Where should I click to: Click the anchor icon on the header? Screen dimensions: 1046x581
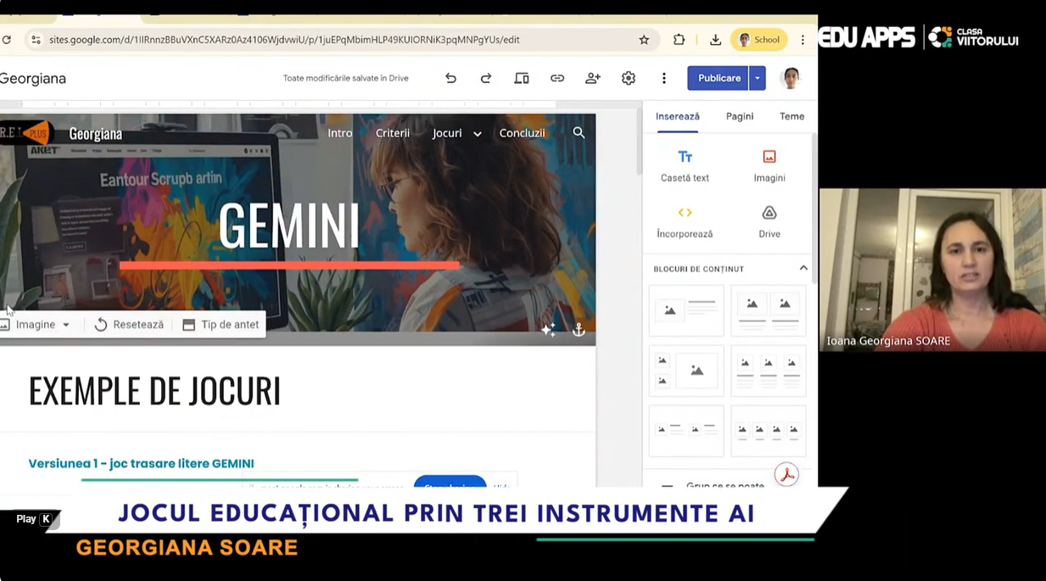(x=579, y=330)
